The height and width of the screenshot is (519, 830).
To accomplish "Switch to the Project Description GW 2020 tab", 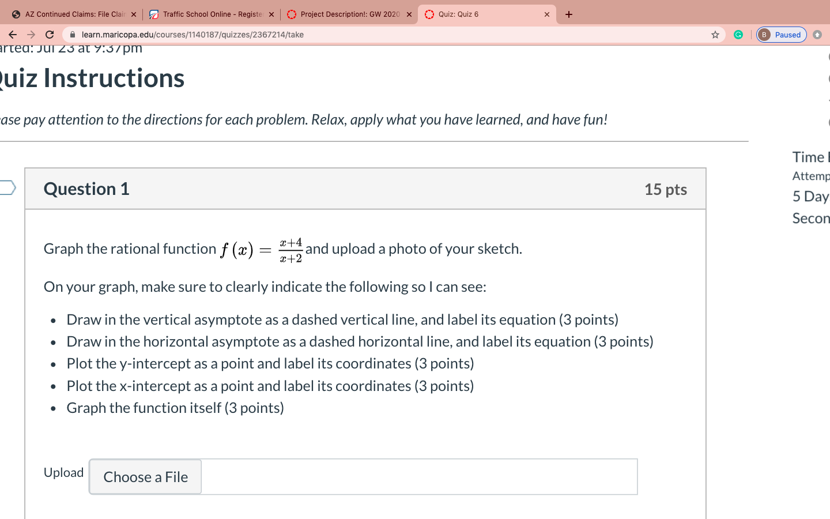I will tap(346, 14).
